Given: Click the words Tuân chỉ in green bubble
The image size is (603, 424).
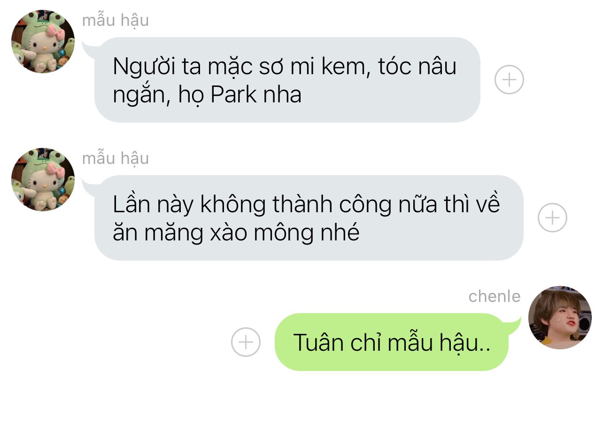Looking at the screenshot, I should click(337, 342).
